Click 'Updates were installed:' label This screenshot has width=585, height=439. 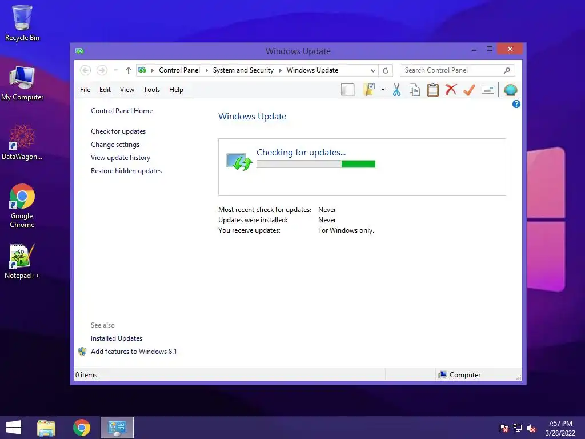(253, 220)
